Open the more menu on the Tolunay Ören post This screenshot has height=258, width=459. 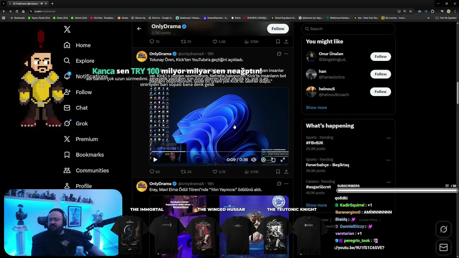(286, 54)
